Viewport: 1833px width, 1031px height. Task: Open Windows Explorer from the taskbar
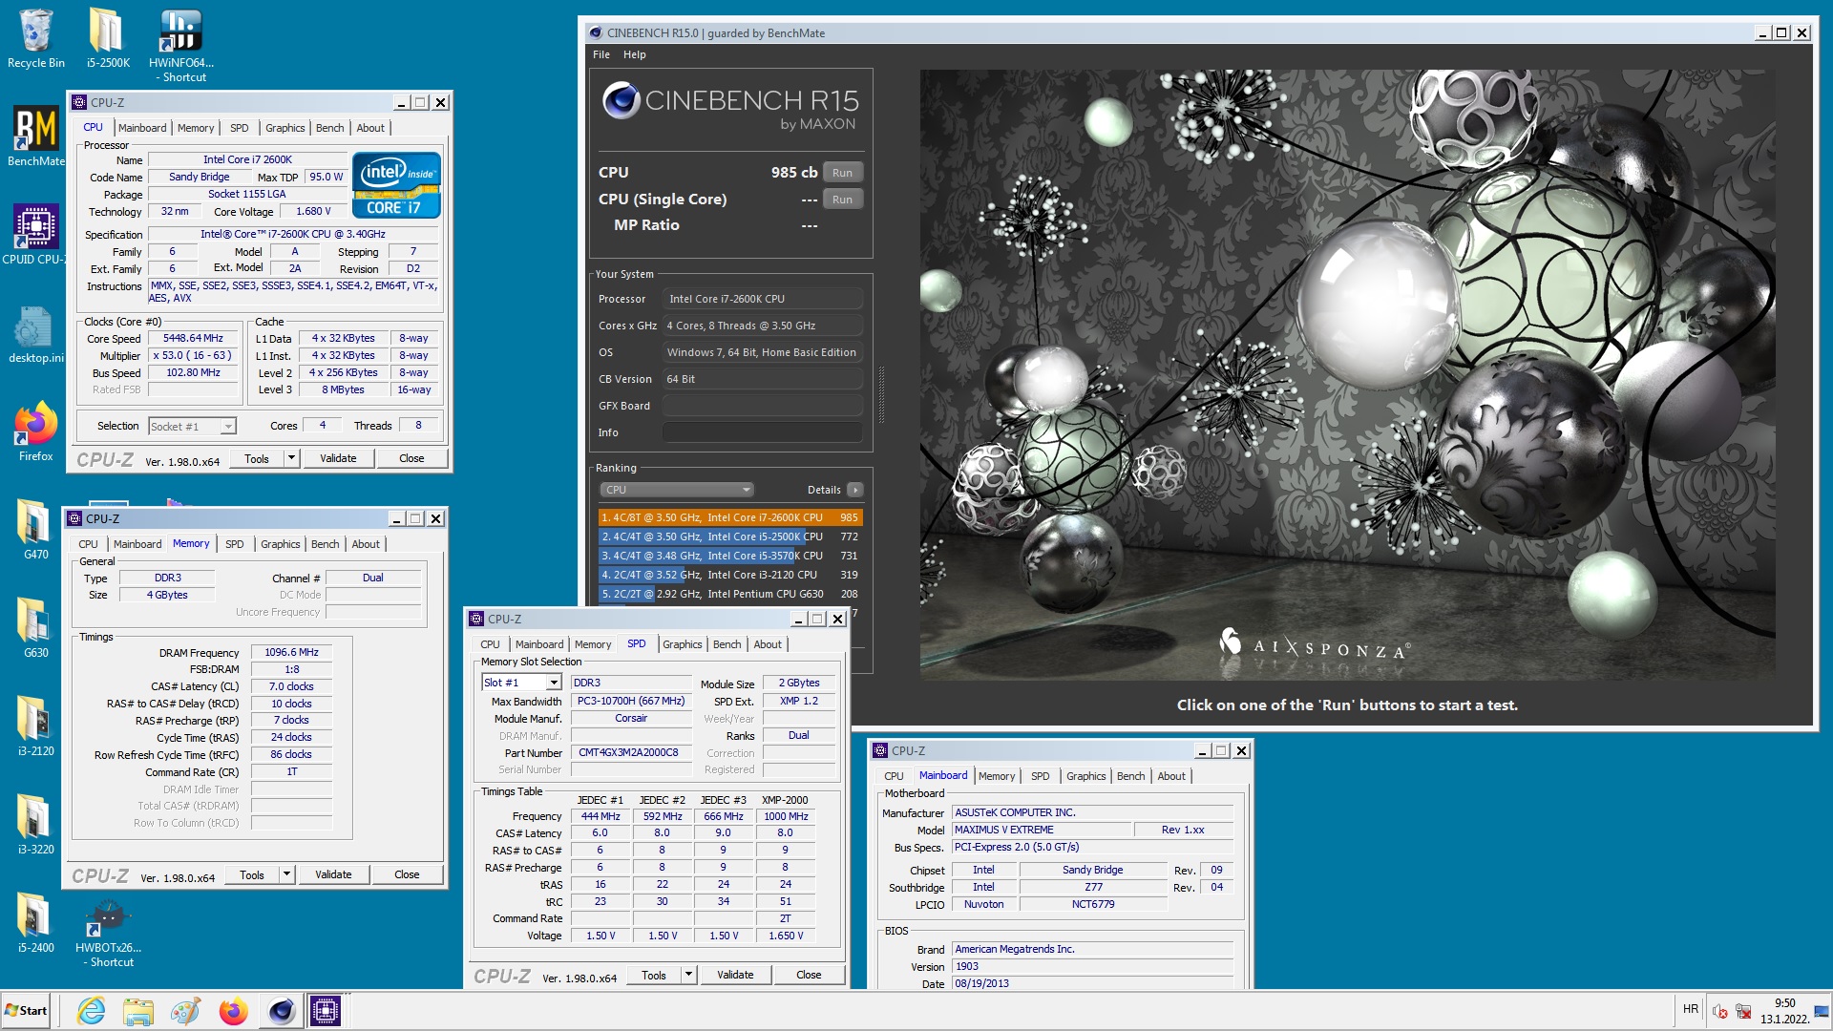point(138,1011)
